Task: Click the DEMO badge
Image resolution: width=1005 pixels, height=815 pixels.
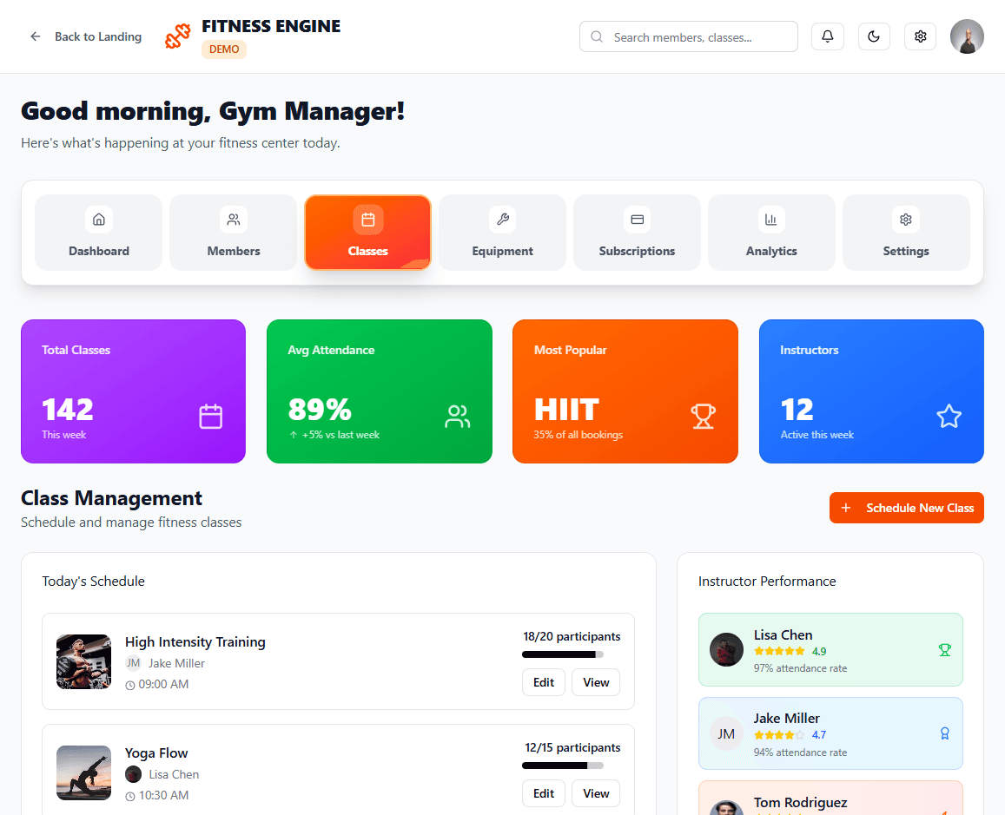Action: click(224, 49)
